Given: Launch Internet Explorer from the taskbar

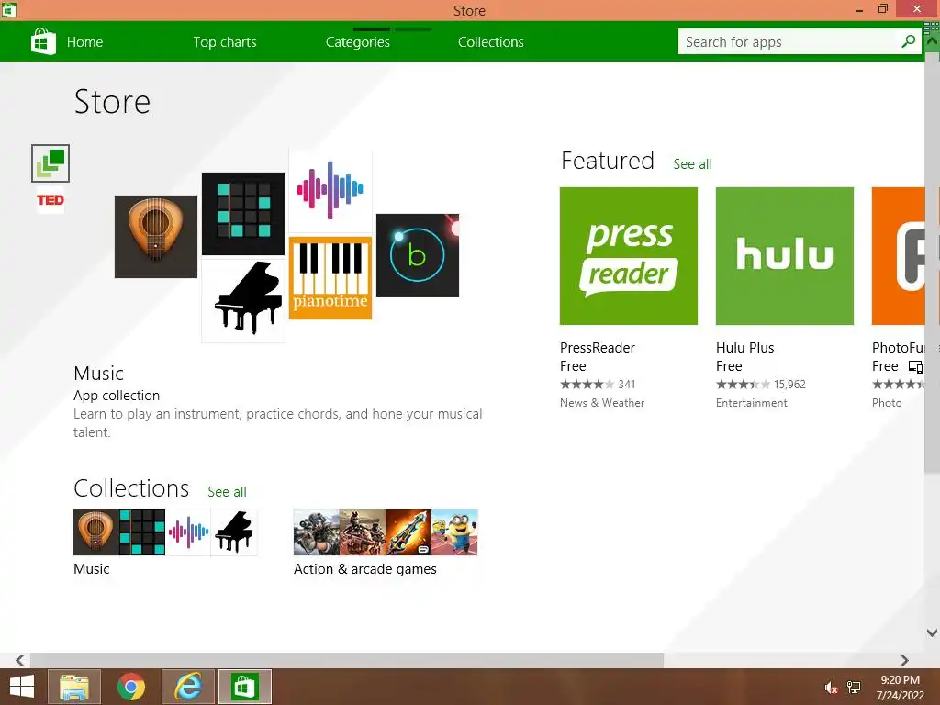Looking at the screenshot, I should [188, 687].
